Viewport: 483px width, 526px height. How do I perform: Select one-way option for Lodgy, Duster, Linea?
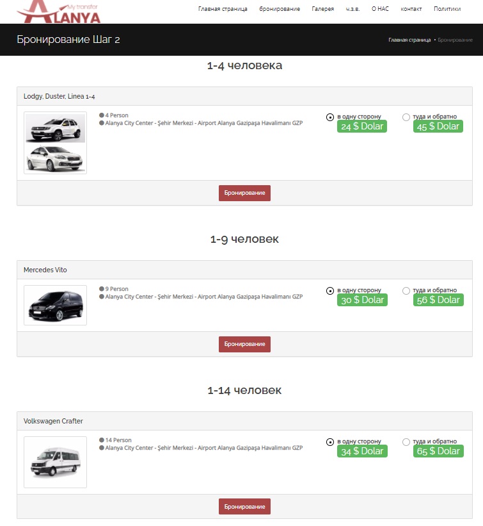[x=330, y=117]
